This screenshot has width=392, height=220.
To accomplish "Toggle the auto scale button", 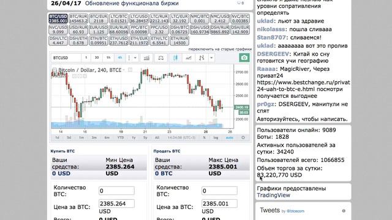I will click(x=230, y=137).
